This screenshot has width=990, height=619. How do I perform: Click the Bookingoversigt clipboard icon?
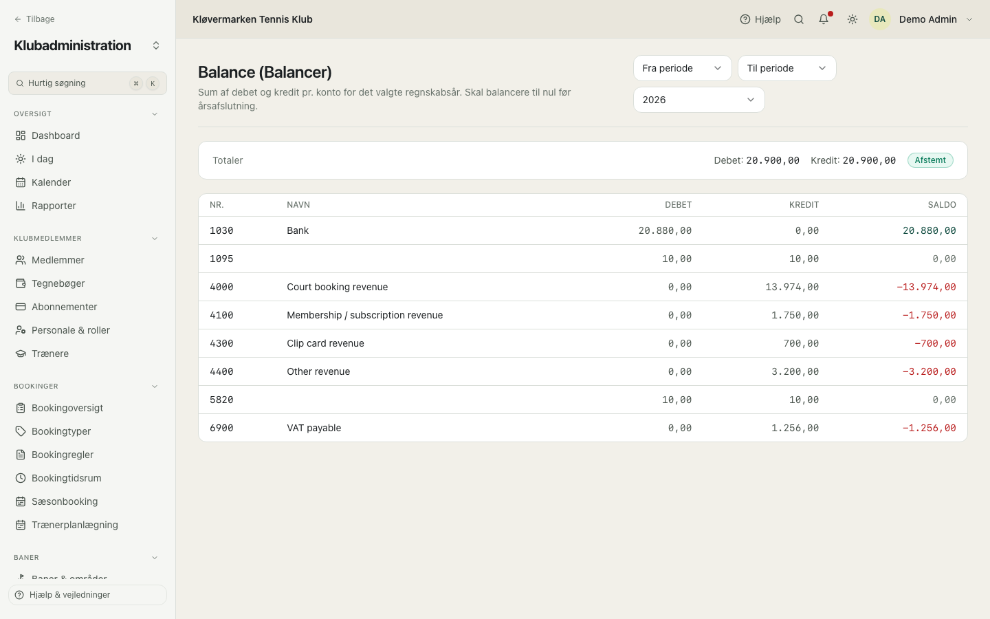21,408
